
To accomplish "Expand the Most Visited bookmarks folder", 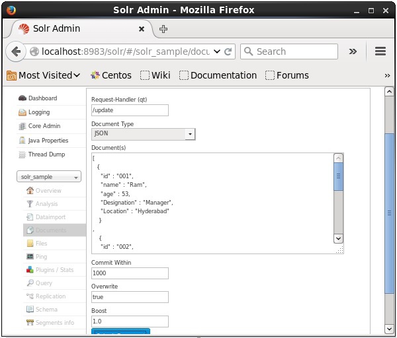I will [44, 75].
